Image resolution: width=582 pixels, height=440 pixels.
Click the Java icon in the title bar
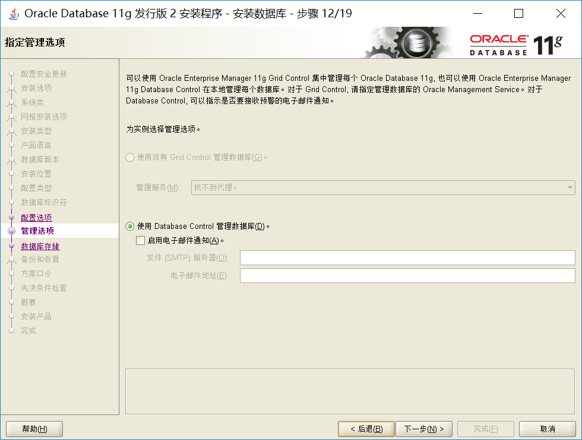click(x=14, y=14)
